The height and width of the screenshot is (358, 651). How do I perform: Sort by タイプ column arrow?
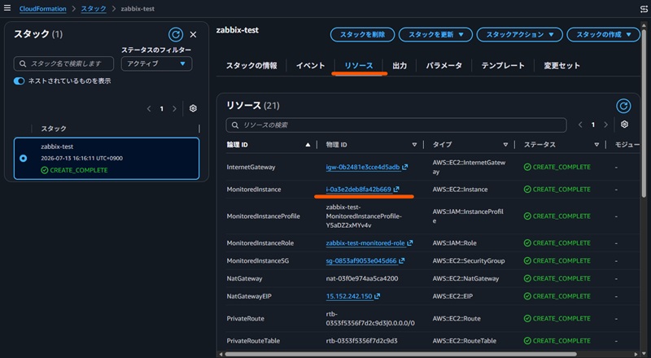pos(505,145)
